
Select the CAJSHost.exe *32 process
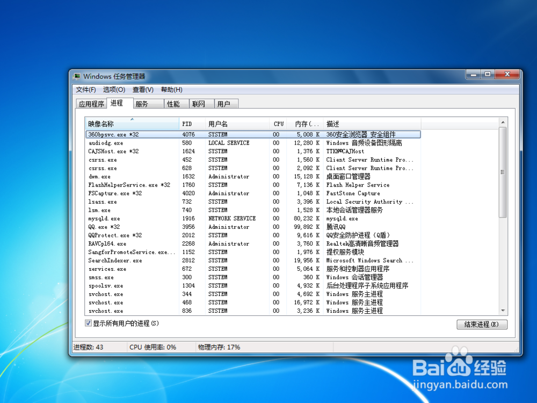[x=253, y=151]
